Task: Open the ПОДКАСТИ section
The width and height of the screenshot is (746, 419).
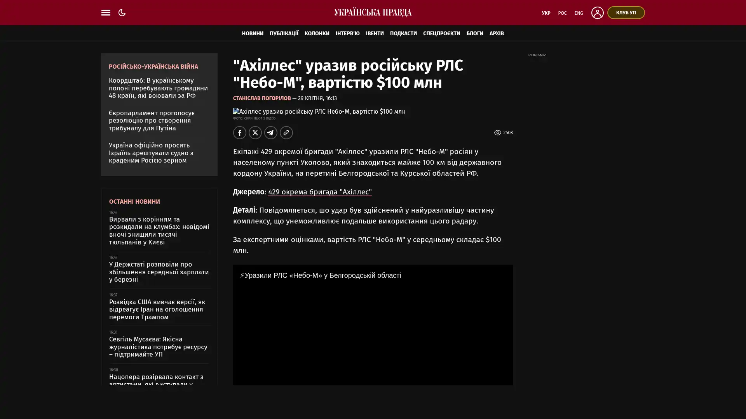Action: (403, 33)
